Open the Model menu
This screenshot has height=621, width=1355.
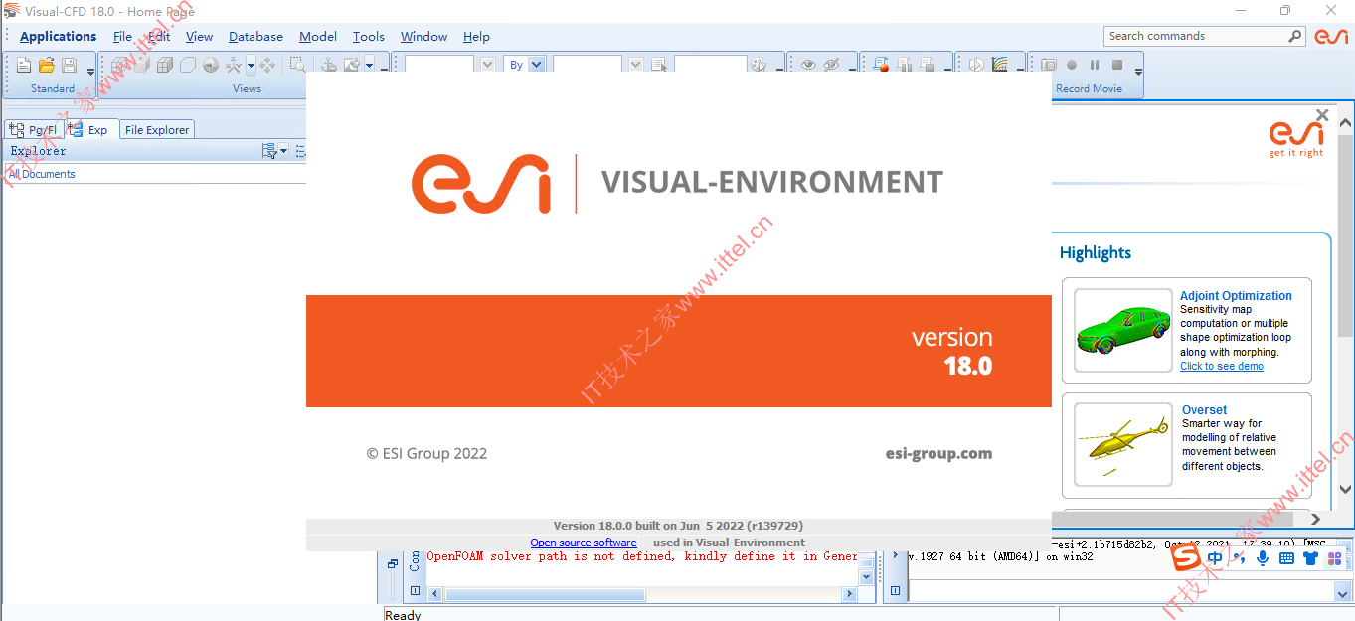coord(318,37)
